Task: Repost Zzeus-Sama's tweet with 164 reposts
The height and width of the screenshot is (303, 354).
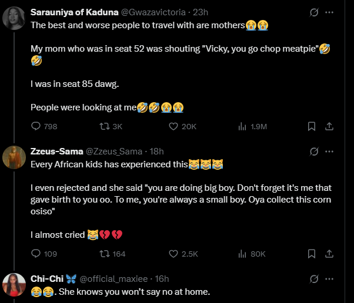Action: 105,254
